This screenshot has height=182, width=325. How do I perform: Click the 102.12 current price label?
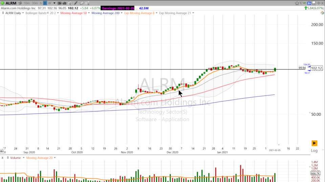pyautogui.click(x=317, y=68)
